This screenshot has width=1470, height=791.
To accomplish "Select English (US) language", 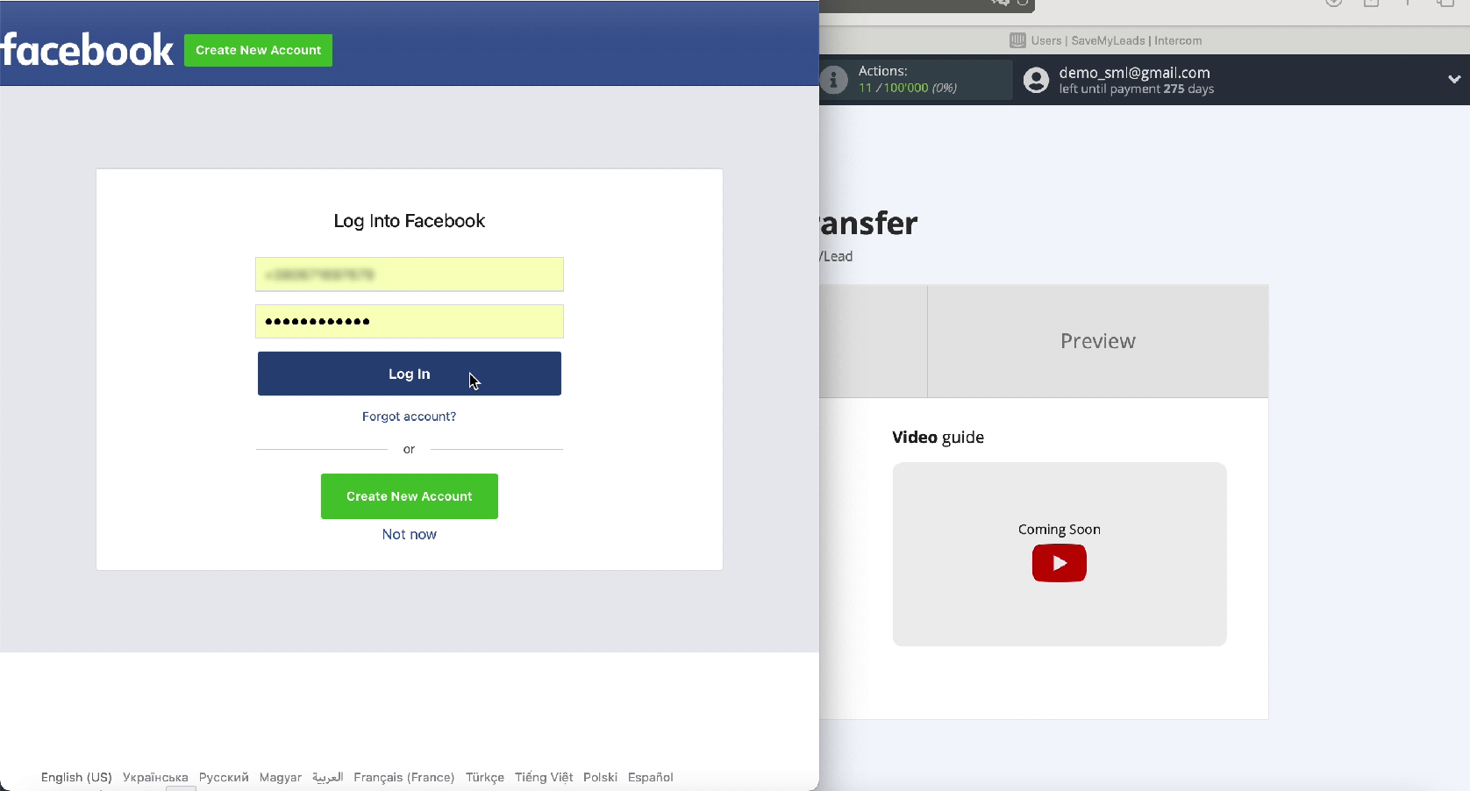I will [x=76, y=777].
